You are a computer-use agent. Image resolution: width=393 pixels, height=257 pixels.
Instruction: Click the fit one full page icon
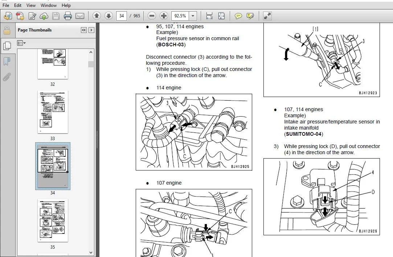click(x=221, y=16)
